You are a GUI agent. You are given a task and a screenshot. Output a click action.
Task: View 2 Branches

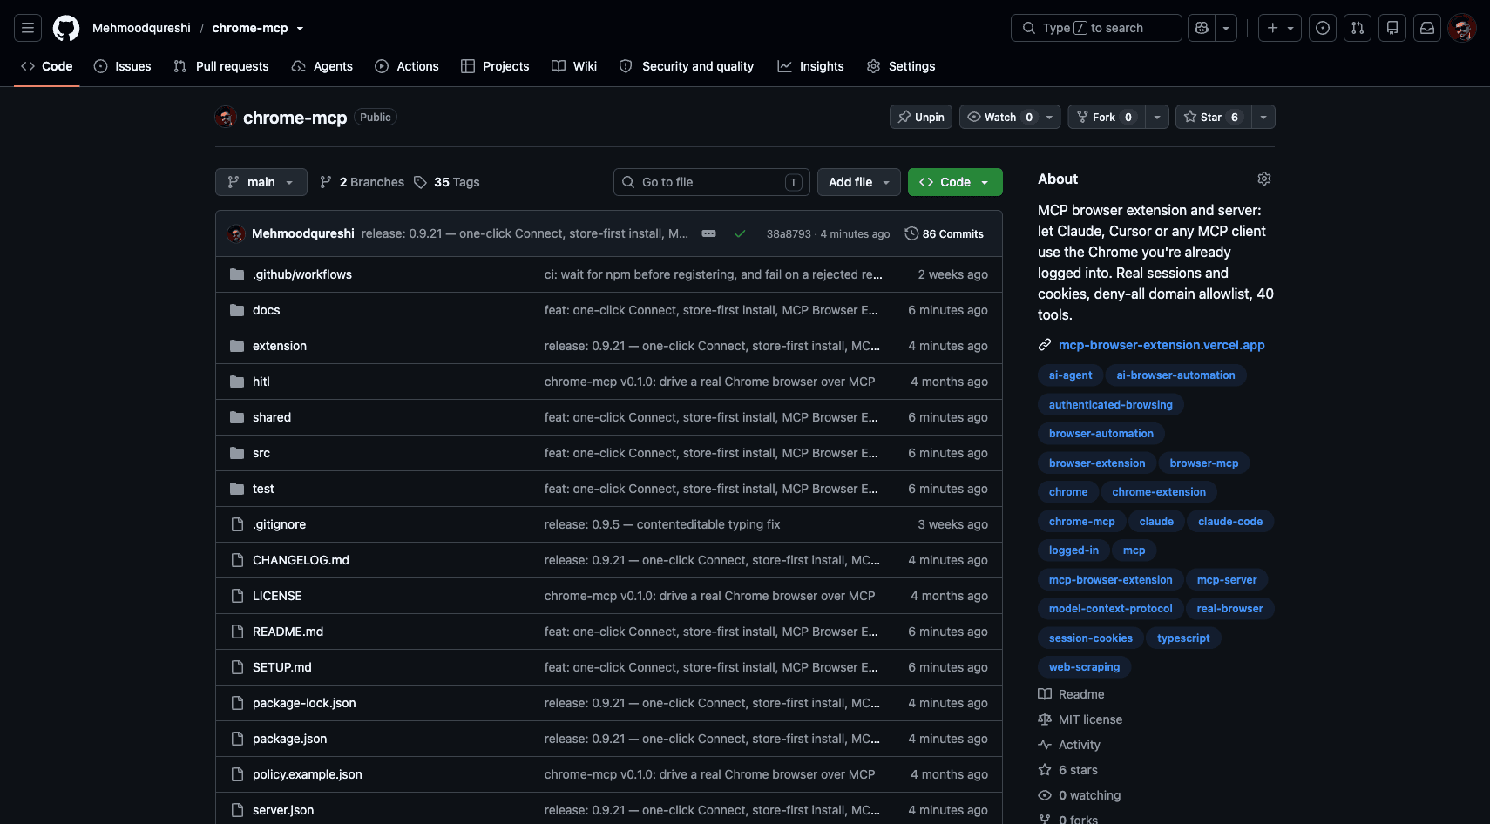pyautogui.click(x=362, y=182)
